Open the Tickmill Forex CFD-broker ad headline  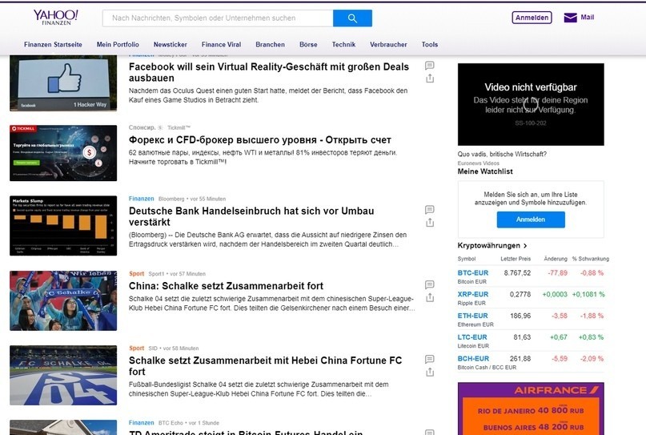pyautogui.click(x=260, y=139)
